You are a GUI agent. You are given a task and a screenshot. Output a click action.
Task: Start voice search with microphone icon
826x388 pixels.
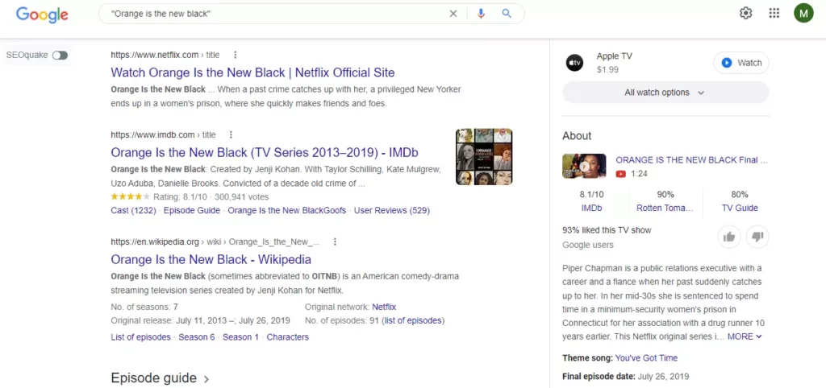(x=481, y=14)
